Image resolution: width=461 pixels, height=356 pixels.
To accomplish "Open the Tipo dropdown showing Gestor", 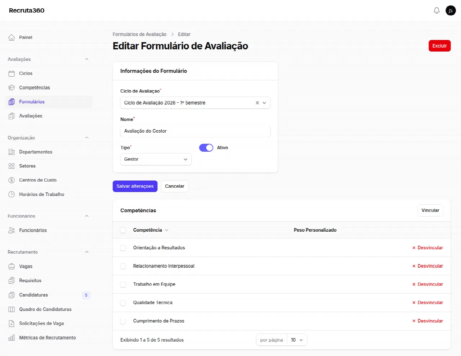I will tap(156, 159).
